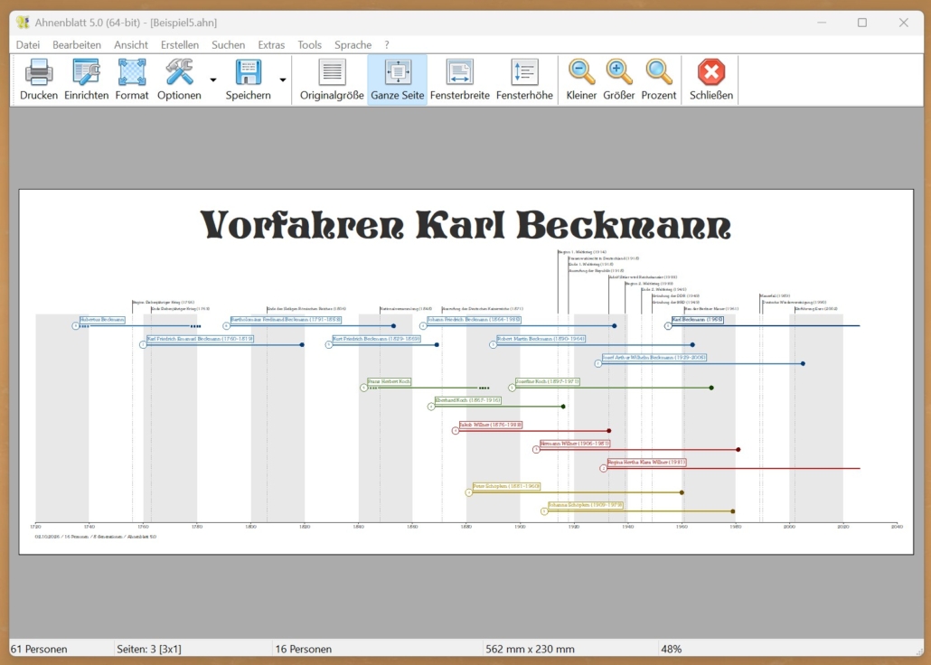Click Jakob Wilher (1876-1933) label
This screenshot has width=931, height=665.
(491, 425)
